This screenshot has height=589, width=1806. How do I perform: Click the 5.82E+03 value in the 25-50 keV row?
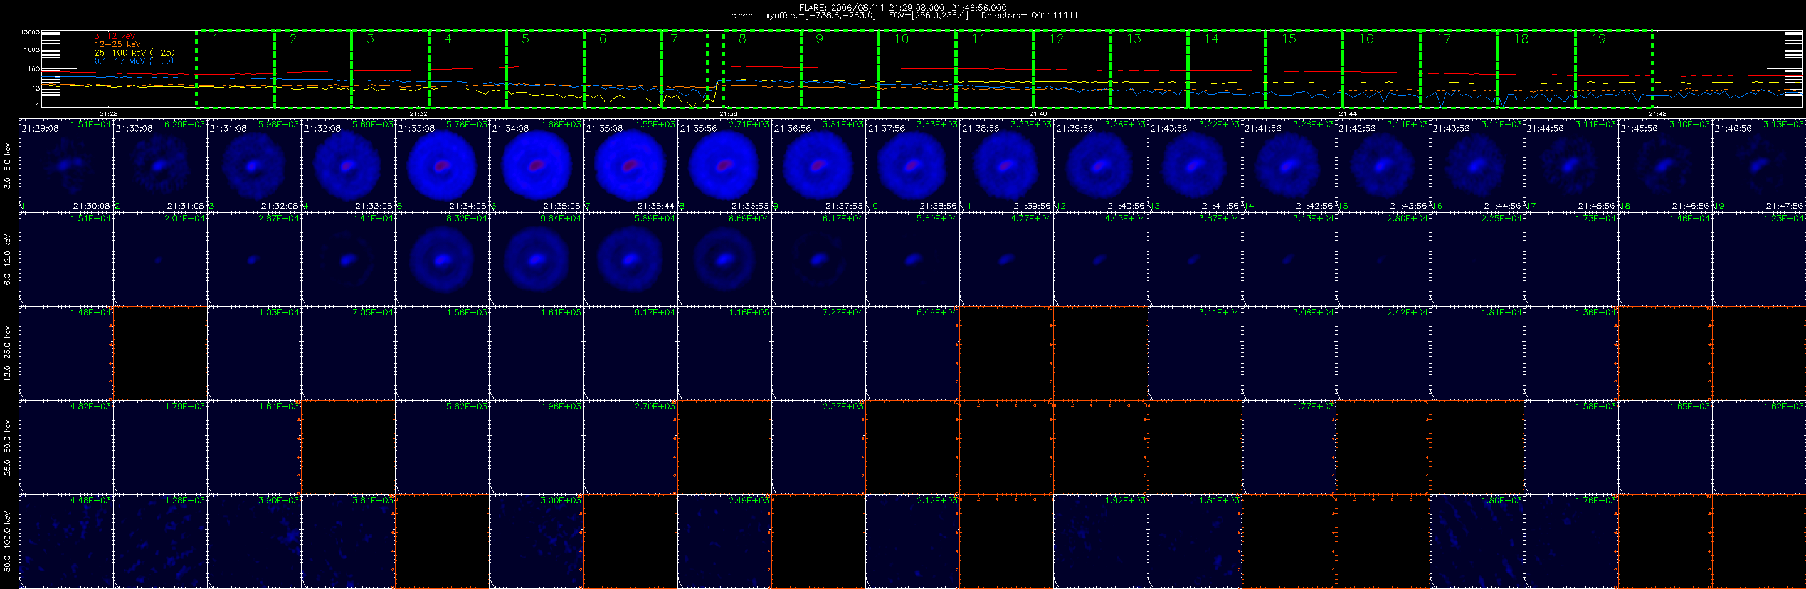(467, 405)
